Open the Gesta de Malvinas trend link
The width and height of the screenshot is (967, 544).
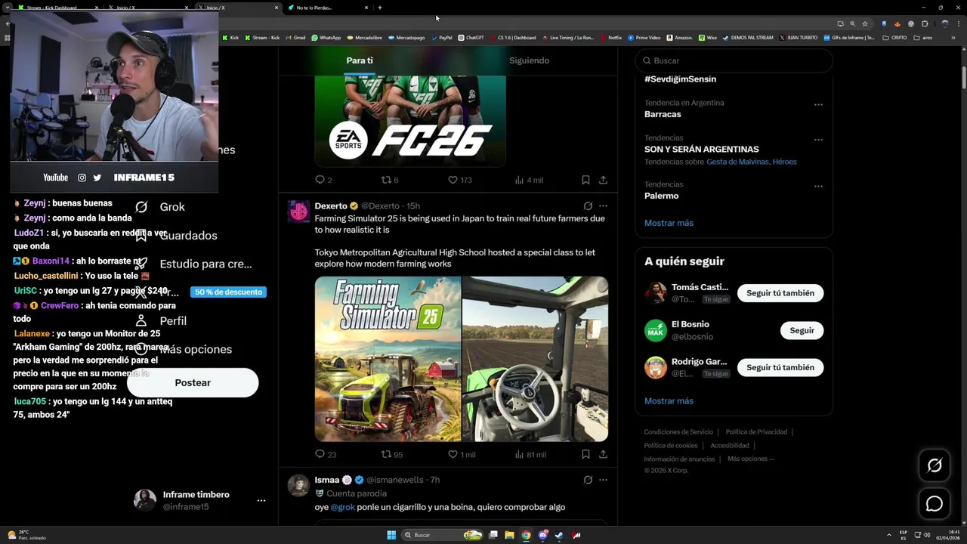737,162
